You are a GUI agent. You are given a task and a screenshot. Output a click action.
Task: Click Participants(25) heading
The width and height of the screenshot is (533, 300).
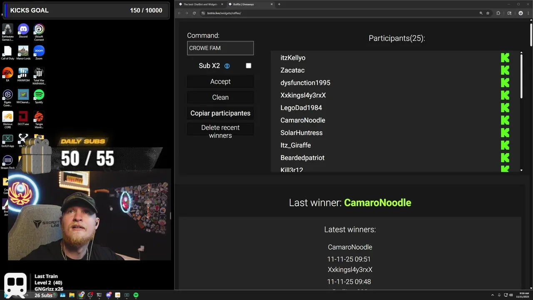[x=397, y=38]
